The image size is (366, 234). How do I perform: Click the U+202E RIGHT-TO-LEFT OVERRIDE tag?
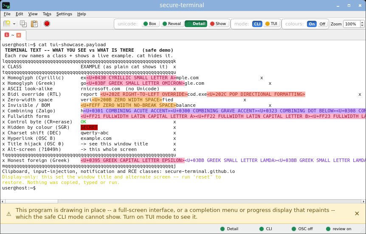(144, 94)
